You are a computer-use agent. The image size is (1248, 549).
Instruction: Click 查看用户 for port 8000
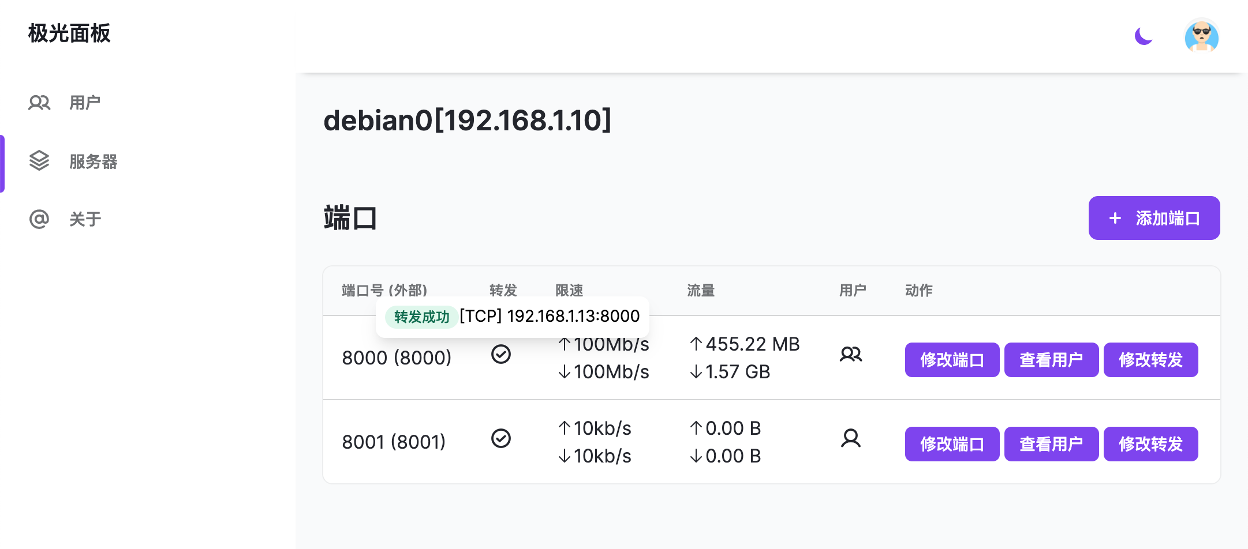click(1051, 360)
